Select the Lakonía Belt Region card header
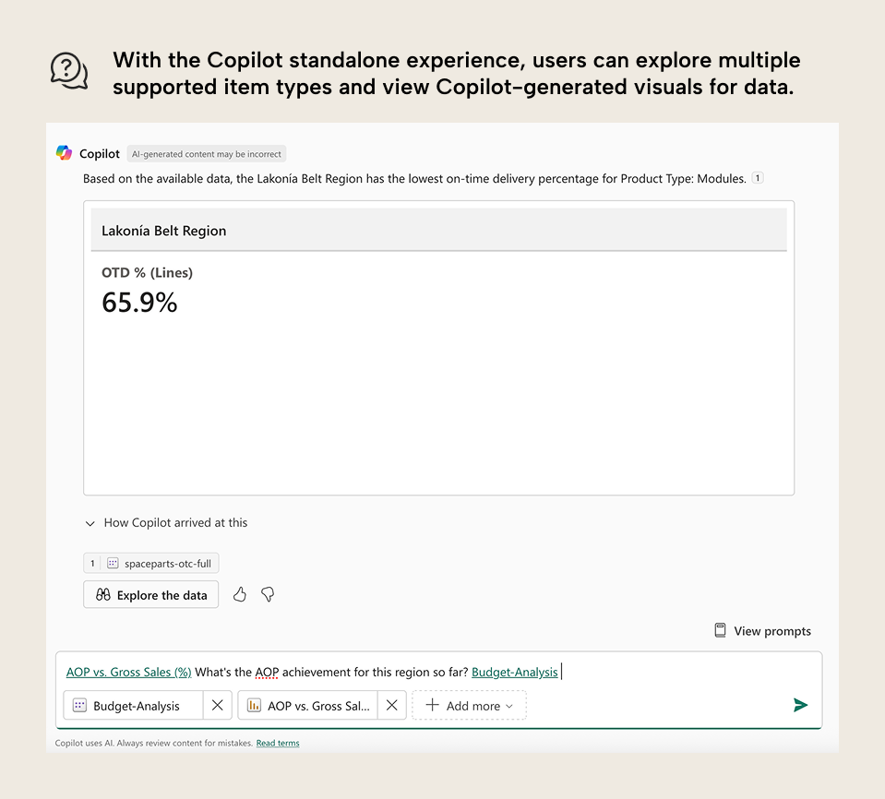The image size is (885, 799). coord(161,231)
